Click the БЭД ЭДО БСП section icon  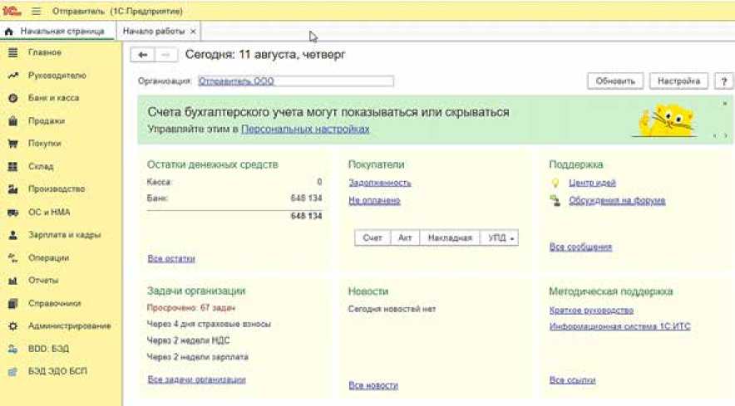coord(13,371)
